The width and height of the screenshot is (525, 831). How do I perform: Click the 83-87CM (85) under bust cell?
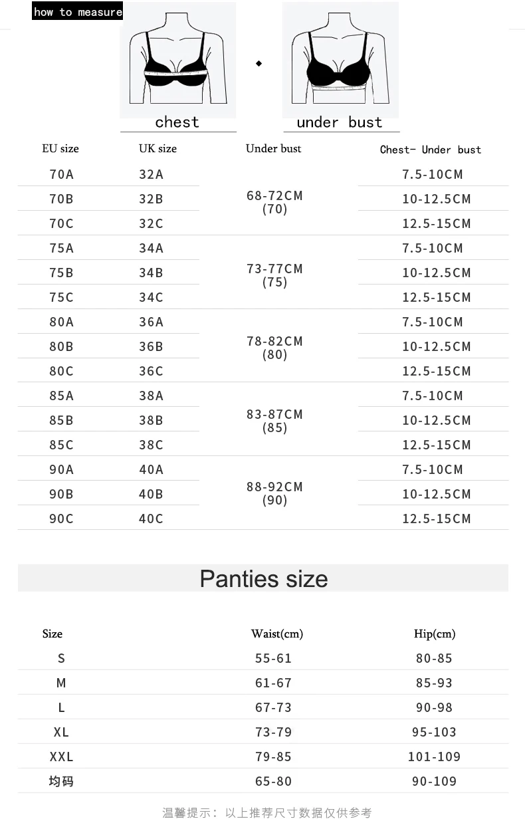[274, 421]
